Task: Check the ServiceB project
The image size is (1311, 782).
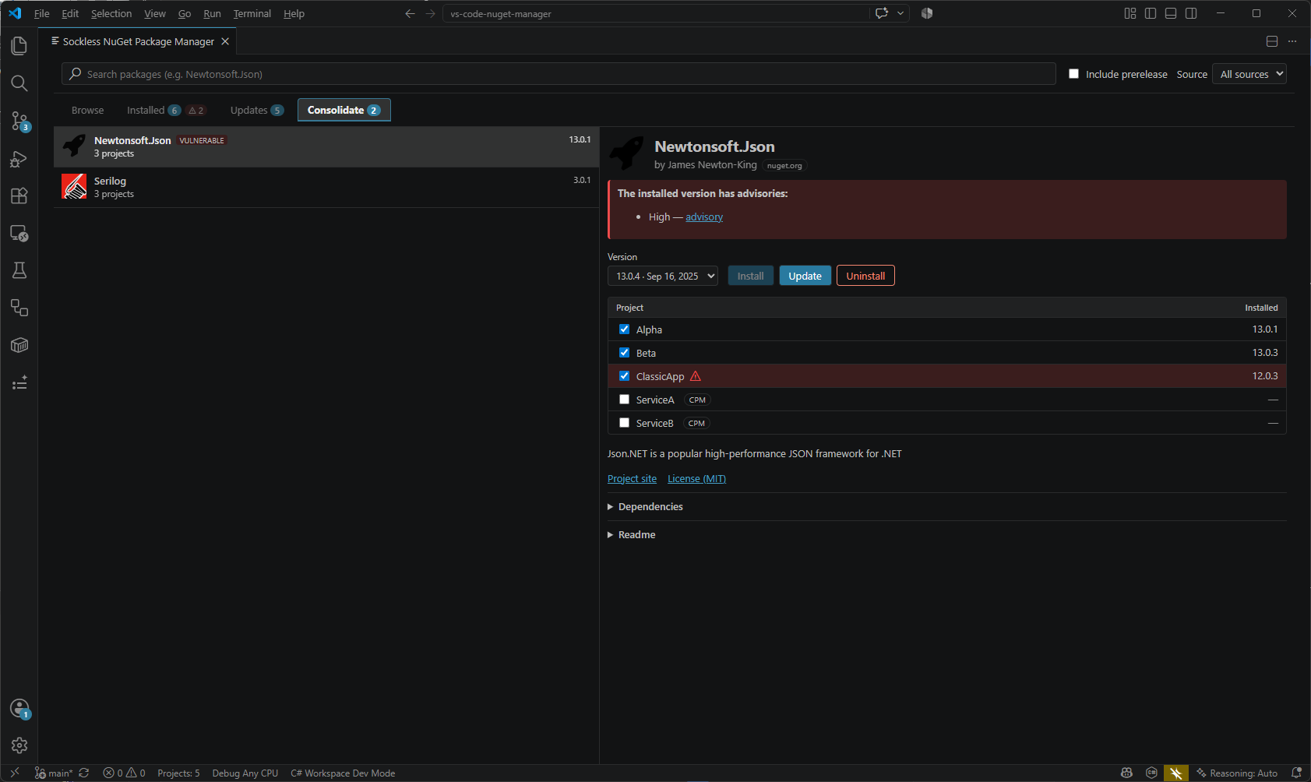Action: point(624,423)
